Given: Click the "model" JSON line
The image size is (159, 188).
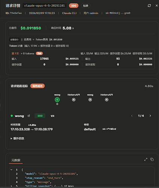Looking at the screenshot, I should (51, 174).
